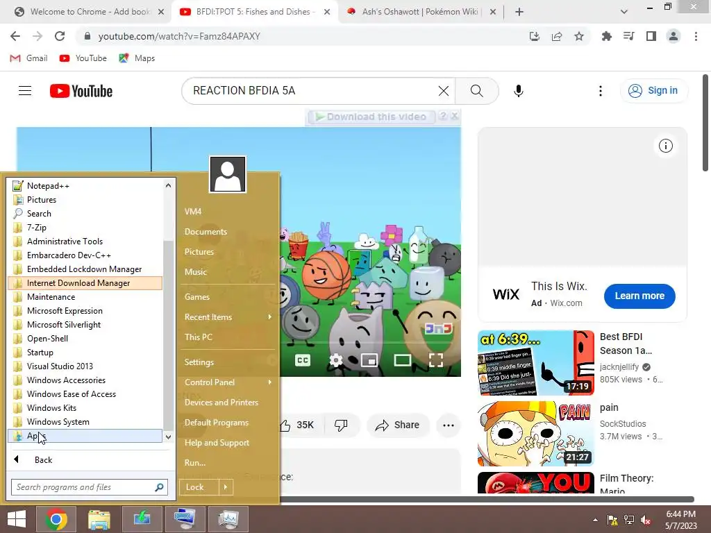Open Windows Accessories folder
The height and width of the screenshot is (533, 711).
point(85,380)
